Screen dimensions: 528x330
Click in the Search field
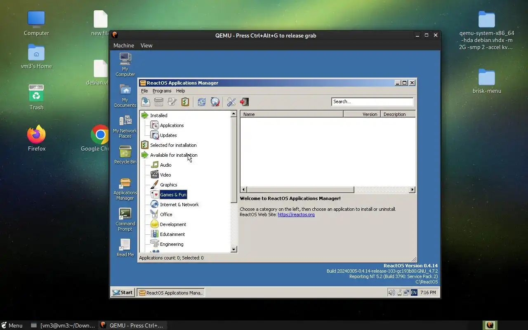(372, 101)
